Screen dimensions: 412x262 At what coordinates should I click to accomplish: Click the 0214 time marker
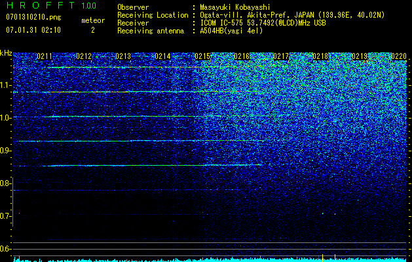point(162,56)
